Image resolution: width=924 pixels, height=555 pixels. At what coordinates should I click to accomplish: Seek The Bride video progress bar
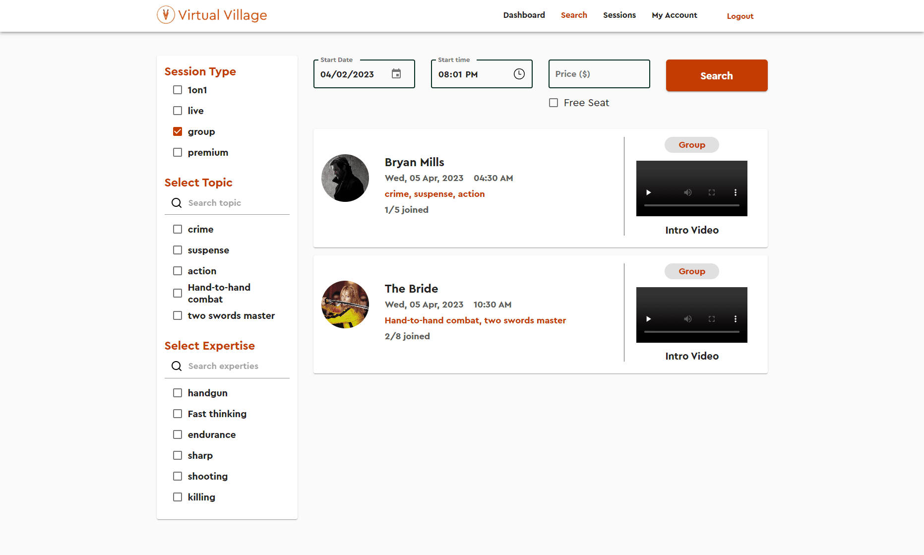click(692, 332)
